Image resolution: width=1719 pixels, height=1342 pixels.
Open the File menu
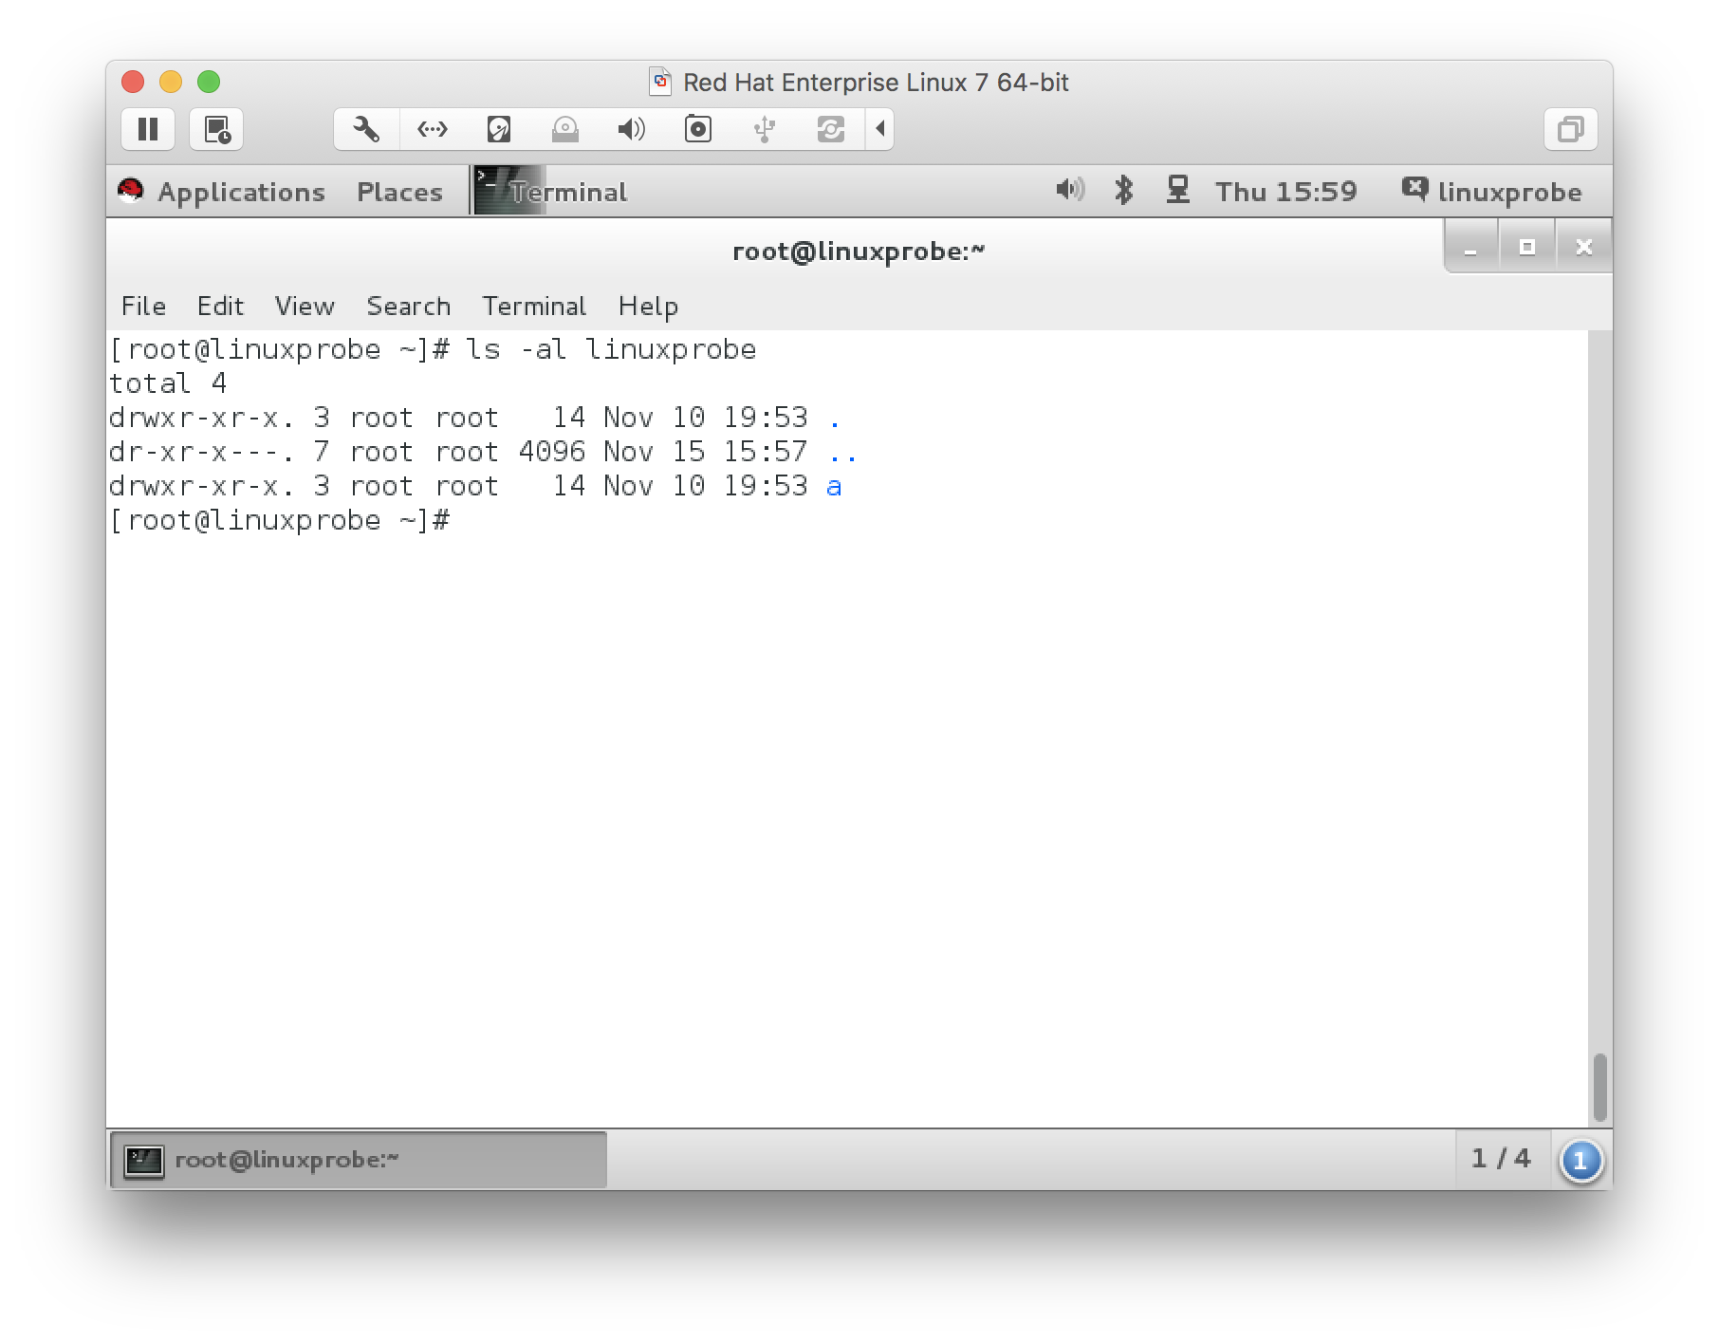tap(143, 307)
